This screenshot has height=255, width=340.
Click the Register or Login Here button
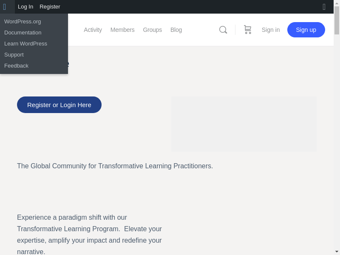click(59, 105)
